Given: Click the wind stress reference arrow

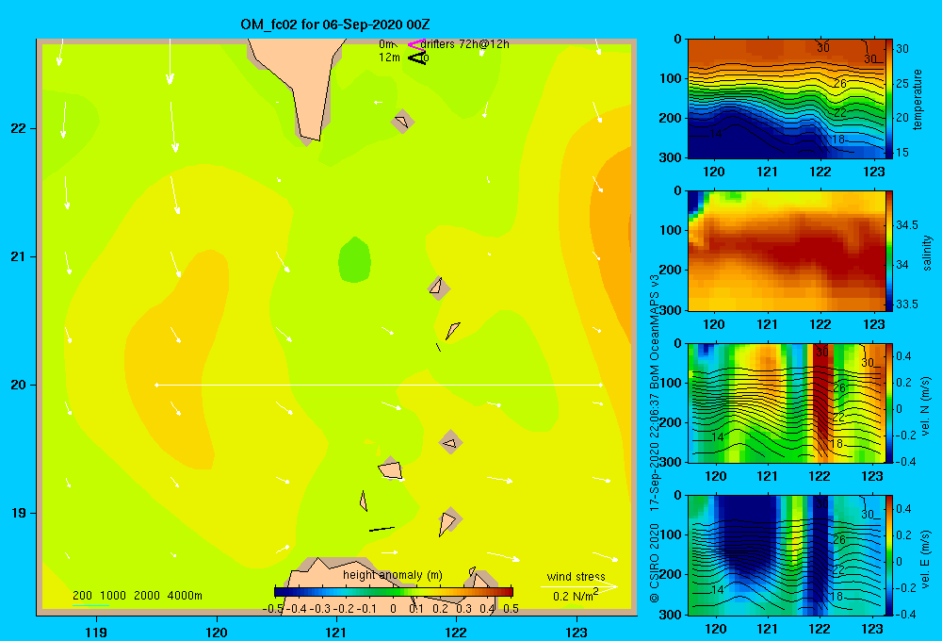Looking at the screenshot, I should pos(578,586).
